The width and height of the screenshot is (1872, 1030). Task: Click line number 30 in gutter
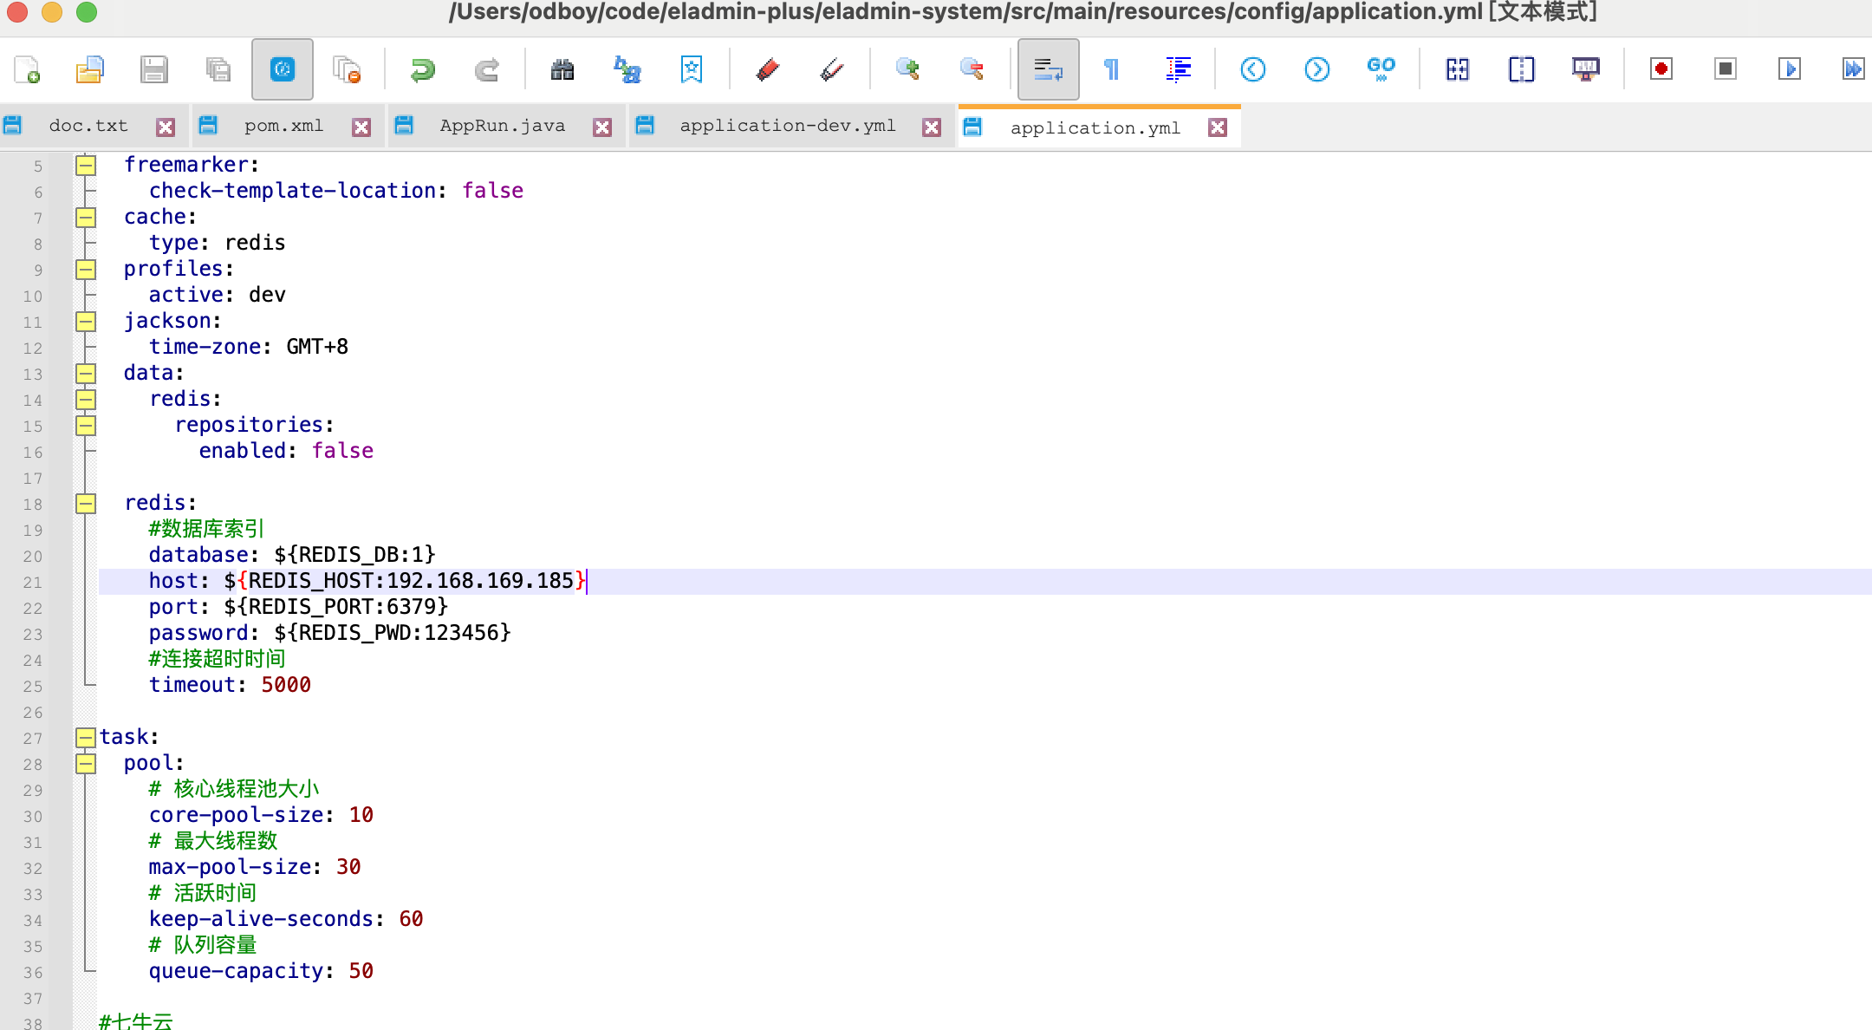point(33,816)
